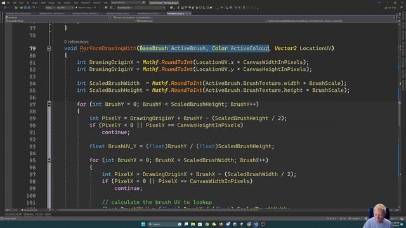Click the PerformDrawingWith method name
This screenshot has height=228, width=406.
[108, 48]
